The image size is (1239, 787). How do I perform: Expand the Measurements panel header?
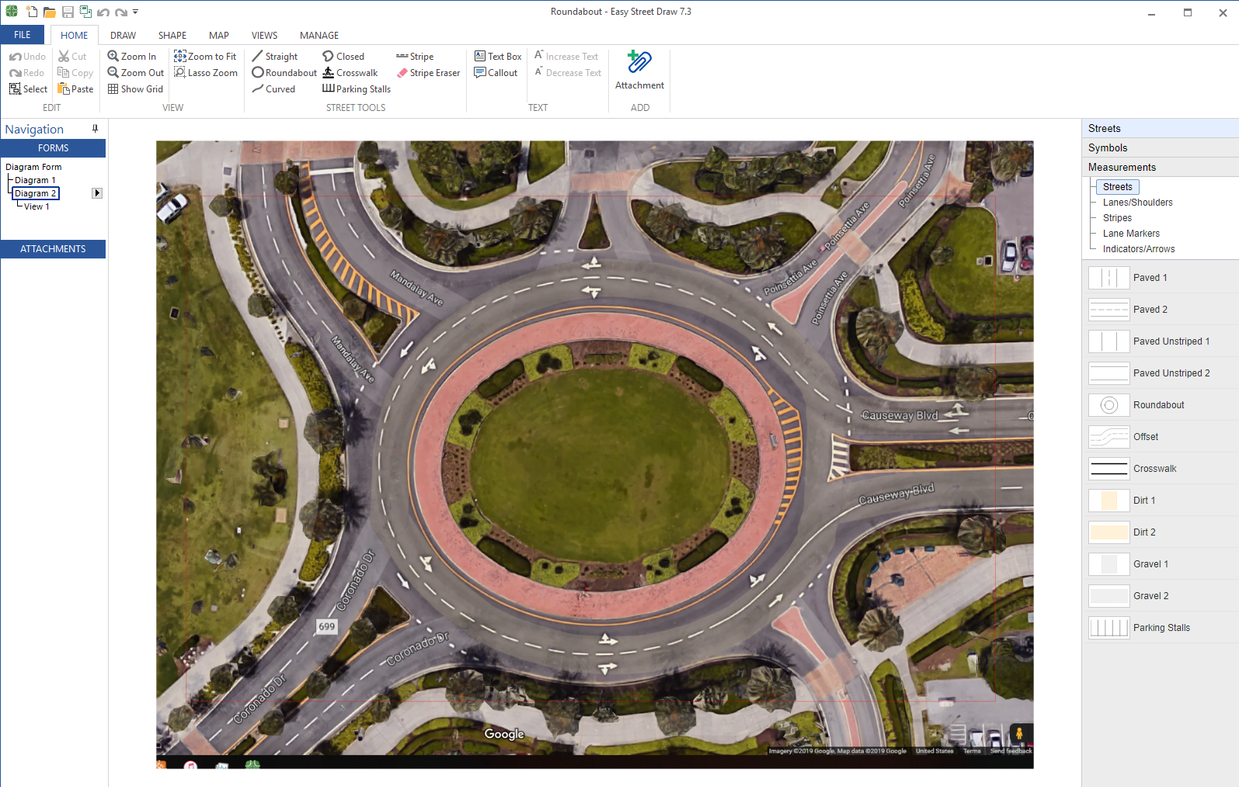click(x=1160, y=168)
